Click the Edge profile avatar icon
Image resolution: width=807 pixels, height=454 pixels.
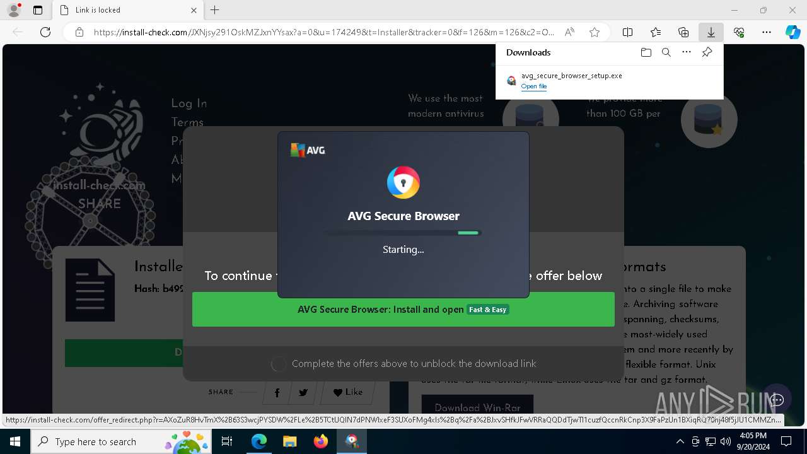tap(14, 10)
